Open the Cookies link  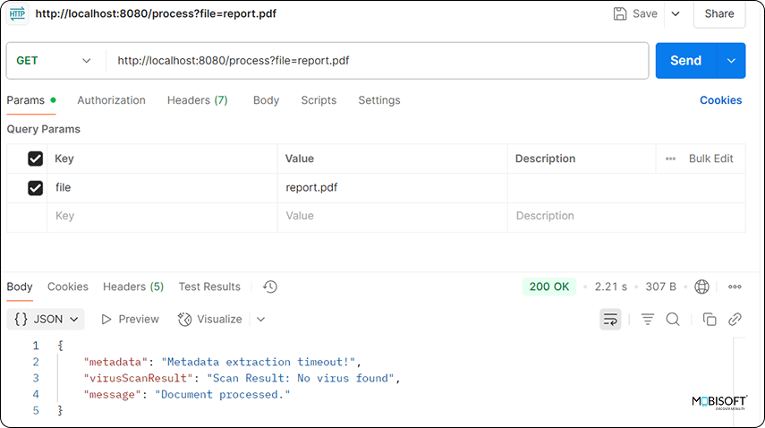(720, 100)
